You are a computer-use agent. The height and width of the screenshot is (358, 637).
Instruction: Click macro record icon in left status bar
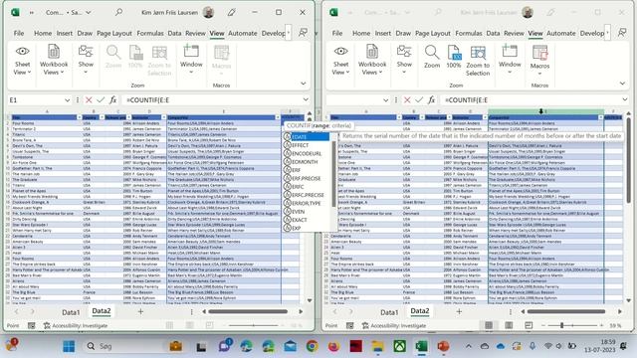click(x=31, y=325)
